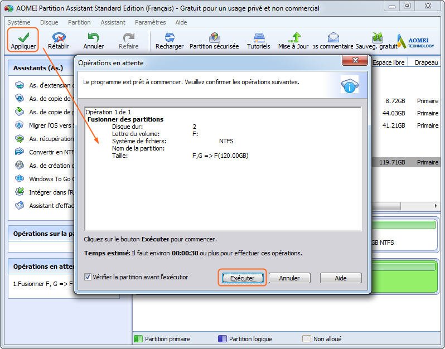Click the horizontal scrollbar right arrow
445x349 pixels.
click(x=436, y=206)
